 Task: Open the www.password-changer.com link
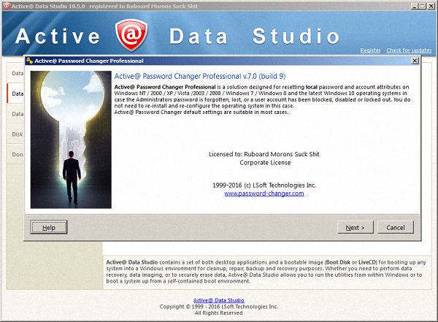[264, 193]
